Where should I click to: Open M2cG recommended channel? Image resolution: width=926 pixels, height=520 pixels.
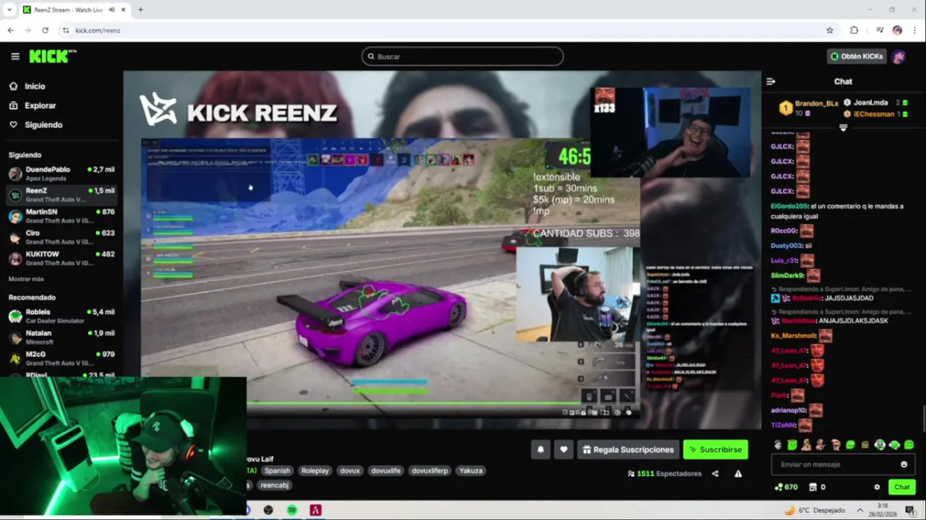click(x=61, y=358)
